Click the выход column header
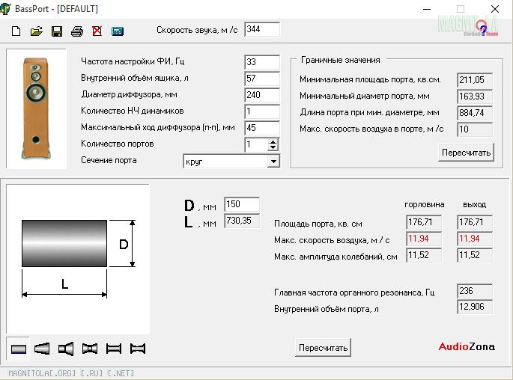Viewport: 513px width, 380px height. (474, 205)
